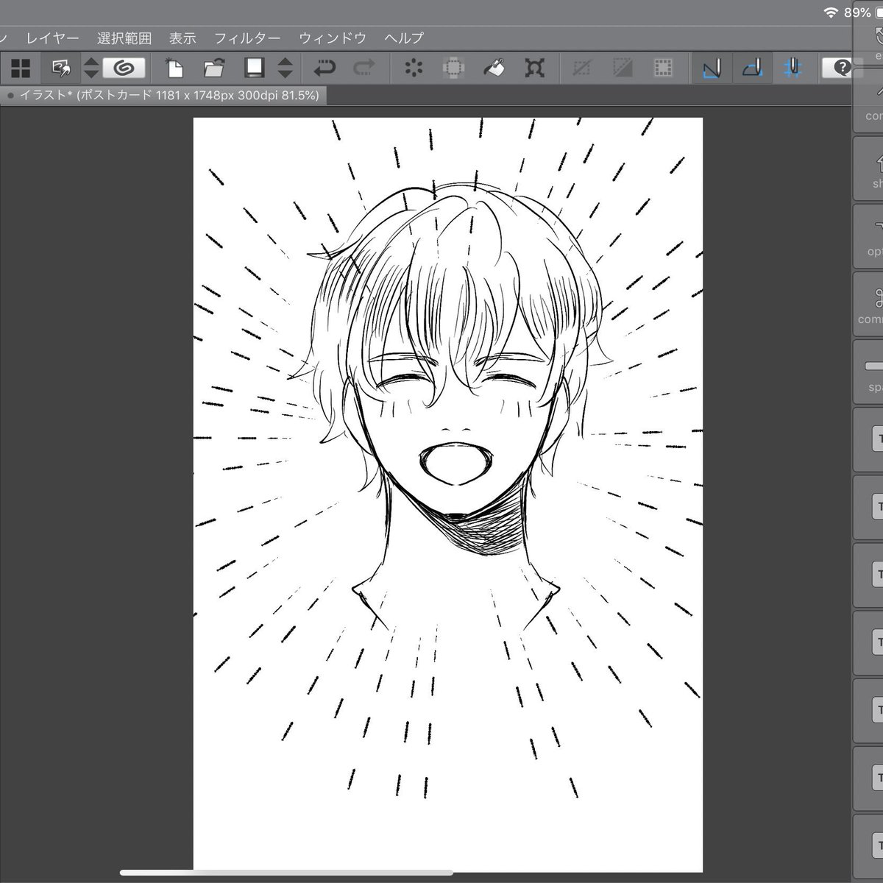Screen dimensions: 883x883
Task: Clear outside selection icon
Action: click(x=454, y=68)
